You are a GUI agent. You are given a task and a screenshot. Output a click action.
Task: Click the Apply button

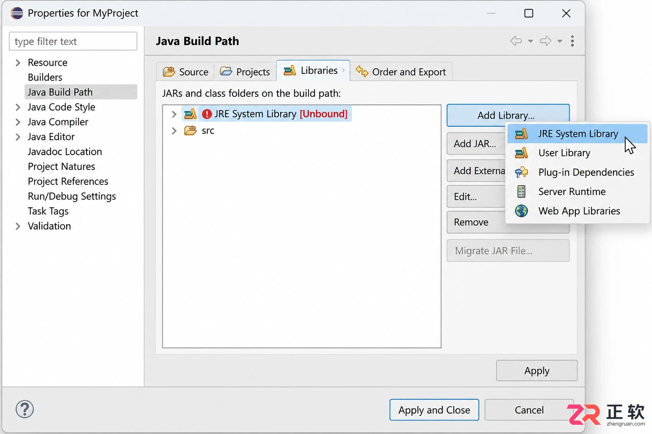point(537,371)
